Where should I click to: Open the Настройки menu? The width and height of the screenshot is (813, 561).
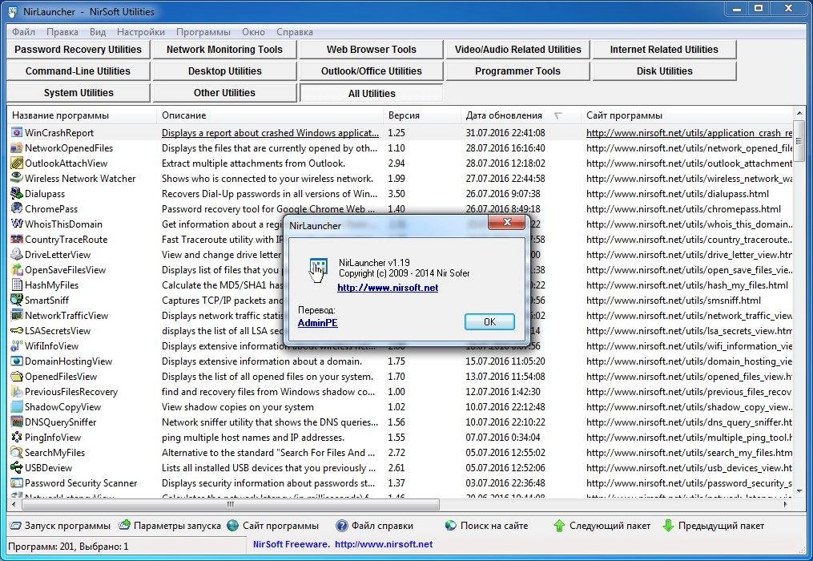140,32
